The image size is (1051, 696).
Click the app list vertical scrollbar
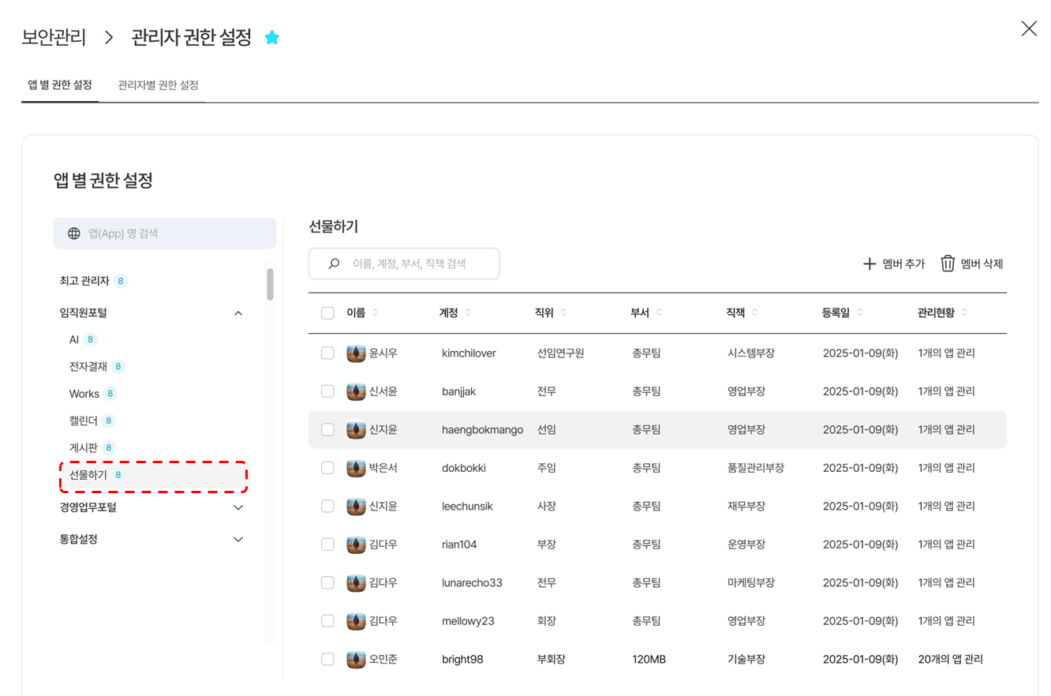(270, 284)
